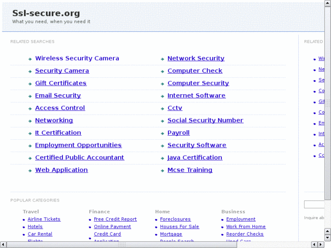Open the Mortgage link
331x248 pixels.
coord(171,234)
